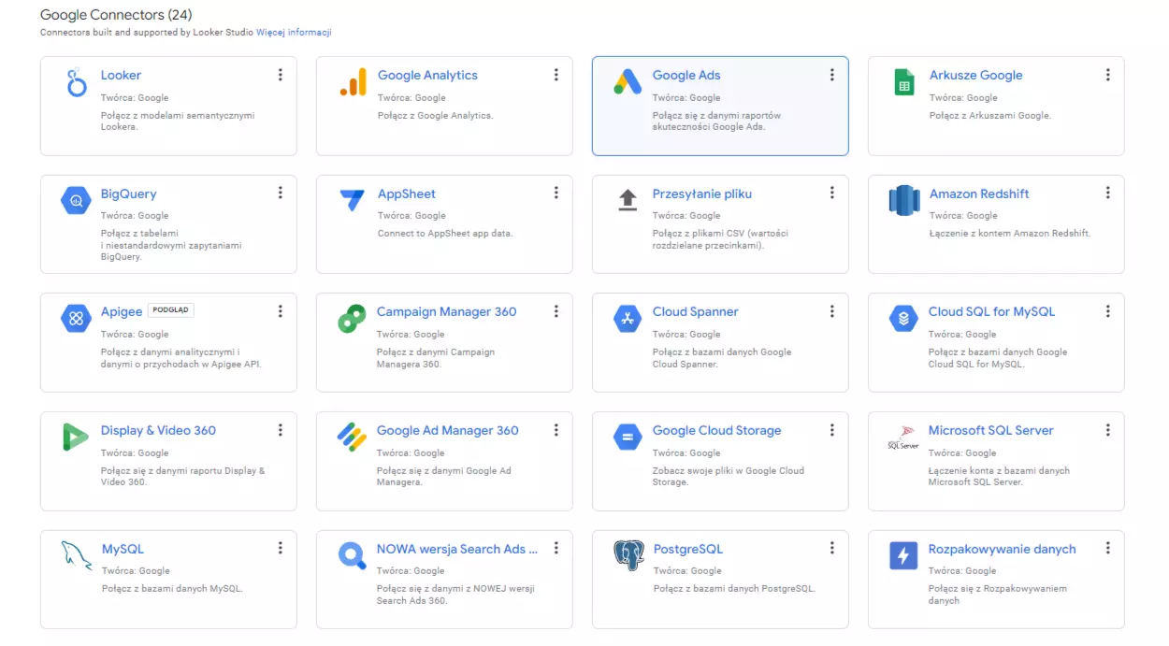Pick the Arkusze Google connector title
1169x646 pixels.
[x=975, y=75]
